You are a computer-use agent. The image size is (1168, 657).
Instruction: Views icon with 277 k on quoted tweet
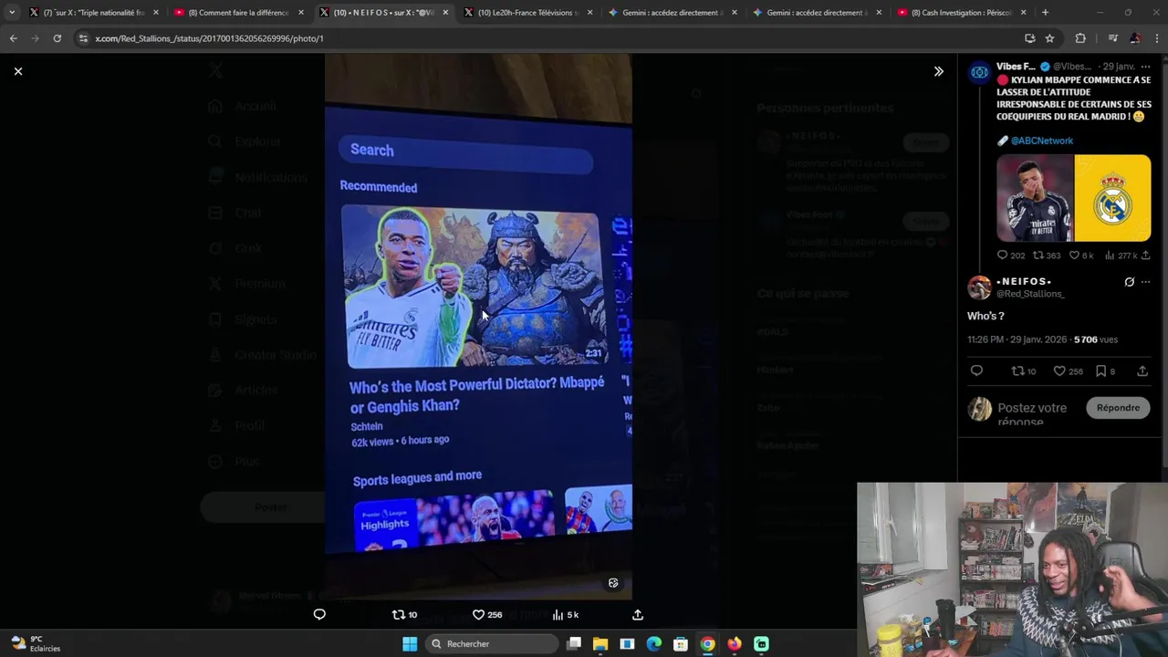coord(1110,255)
